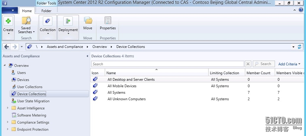Click icon of All Systems row
Viewport: 306px width, 136px height.
coord(95,92)
